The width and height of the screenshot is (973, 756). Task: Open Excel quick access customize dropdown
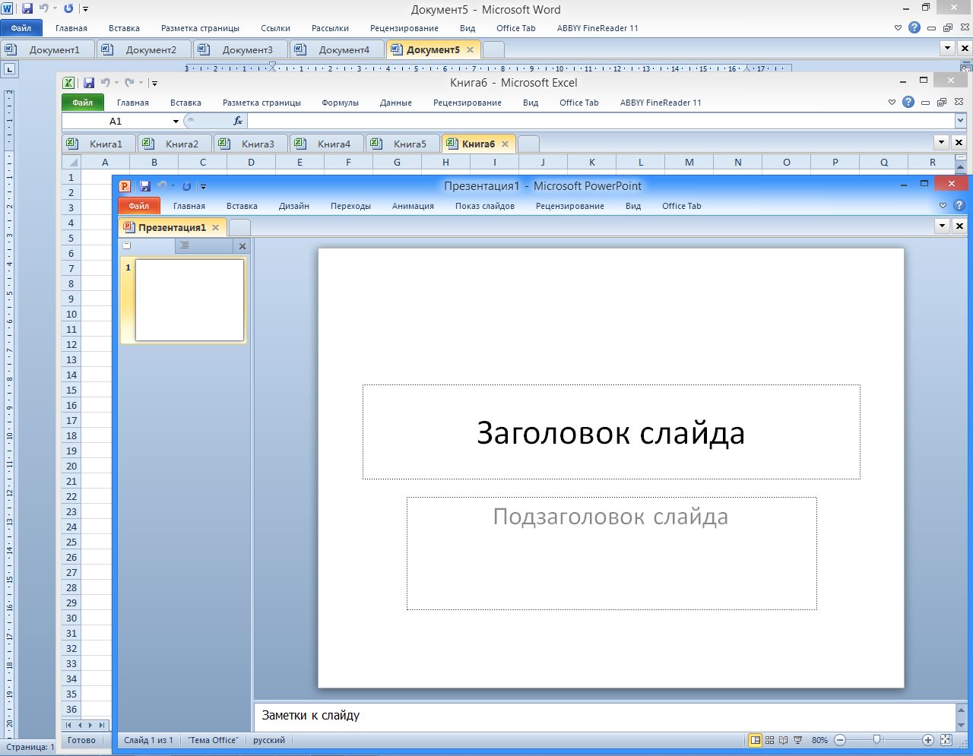pyautogui.click(x=154, y=84)
